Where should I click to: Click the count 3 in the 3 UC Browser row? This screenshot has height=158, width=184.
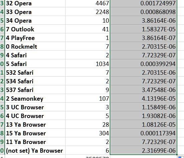(88, 107)
